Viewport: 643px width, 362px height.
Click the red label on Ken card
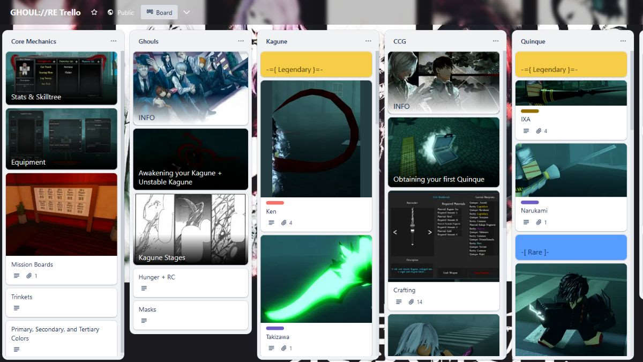(x=275, y=203)
